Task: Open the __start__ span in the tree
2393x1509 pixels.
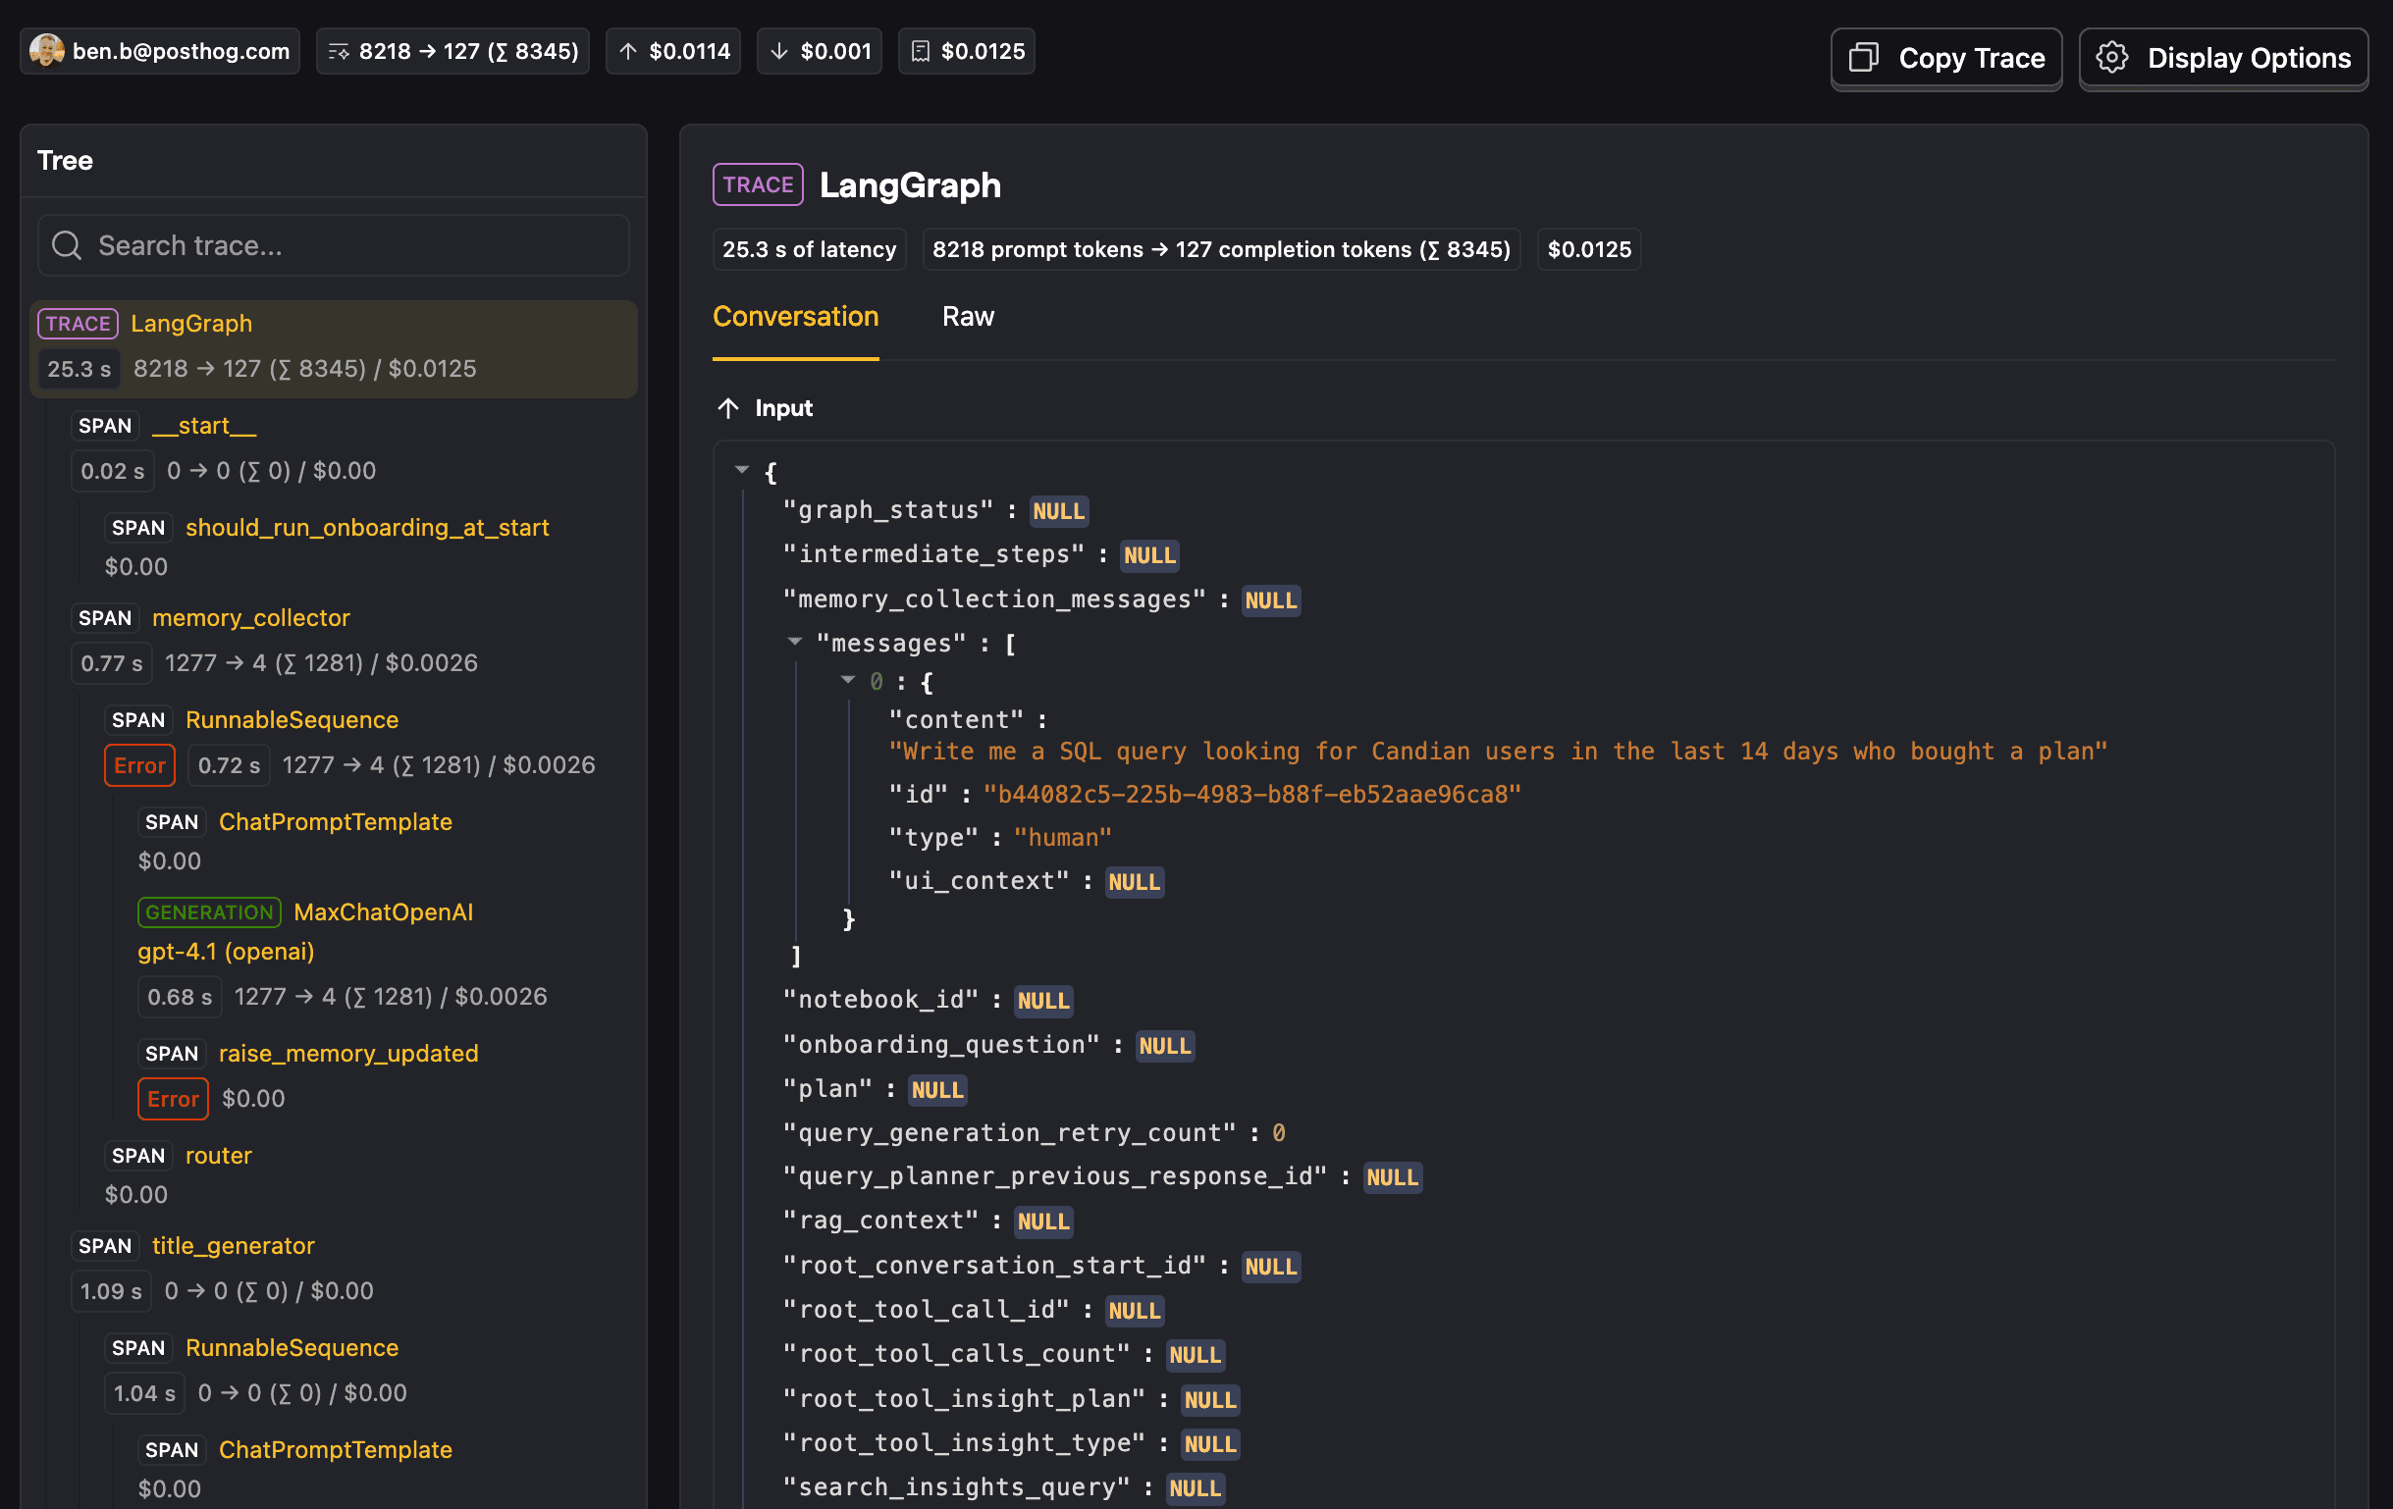Action: [204, 426]
